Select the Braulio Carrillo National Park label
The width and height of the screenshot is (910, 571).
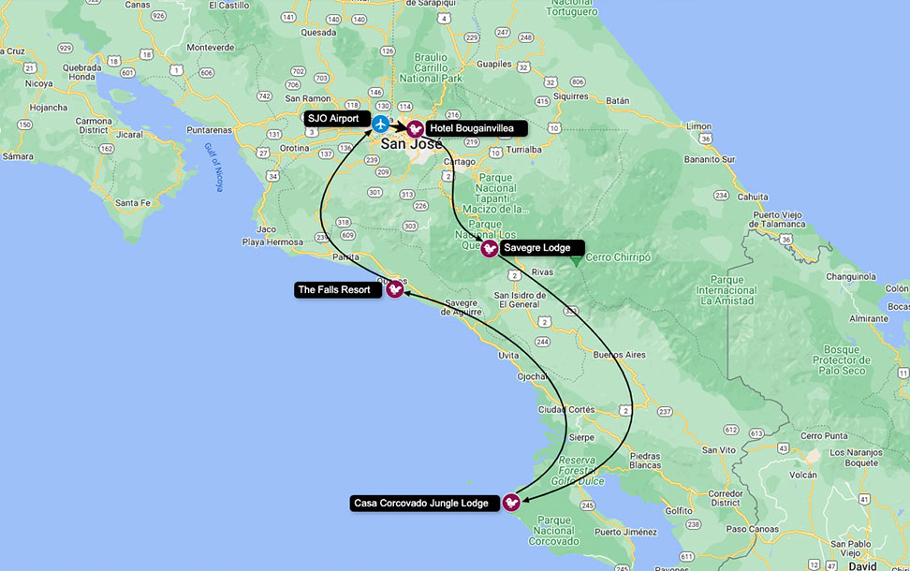click(431, 68)
